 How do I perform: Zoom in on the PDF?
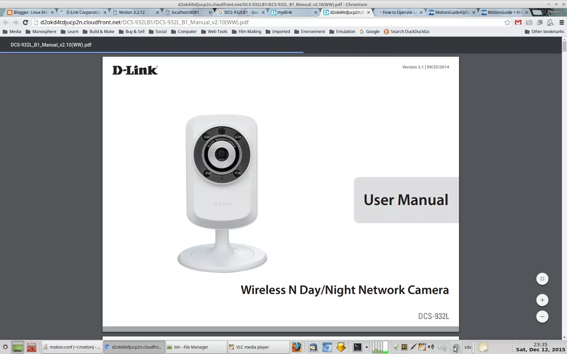(x=542, y=300)
